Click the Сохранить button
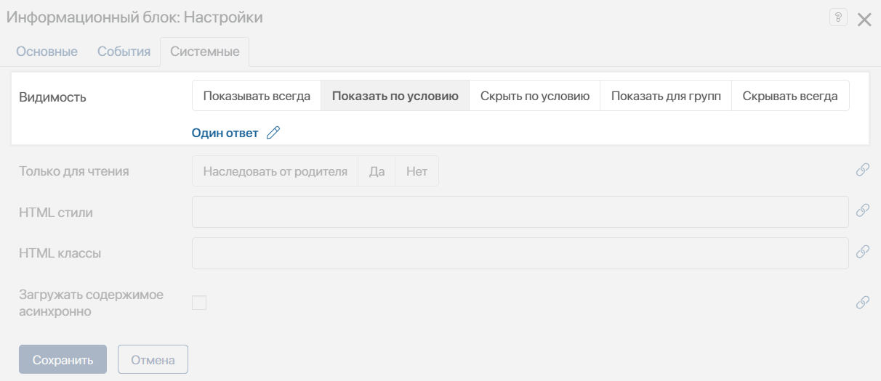881x381 pixels. pos(63,359)
